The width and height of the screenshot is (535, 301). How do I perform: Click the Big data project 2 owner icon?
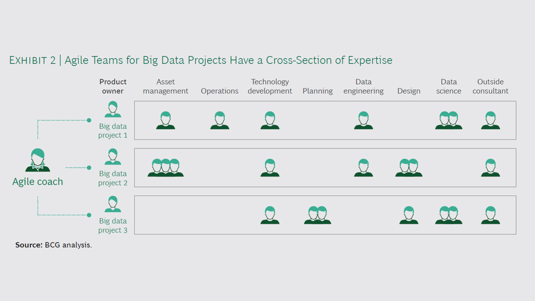pyautogui.click(x=113, y=157)
